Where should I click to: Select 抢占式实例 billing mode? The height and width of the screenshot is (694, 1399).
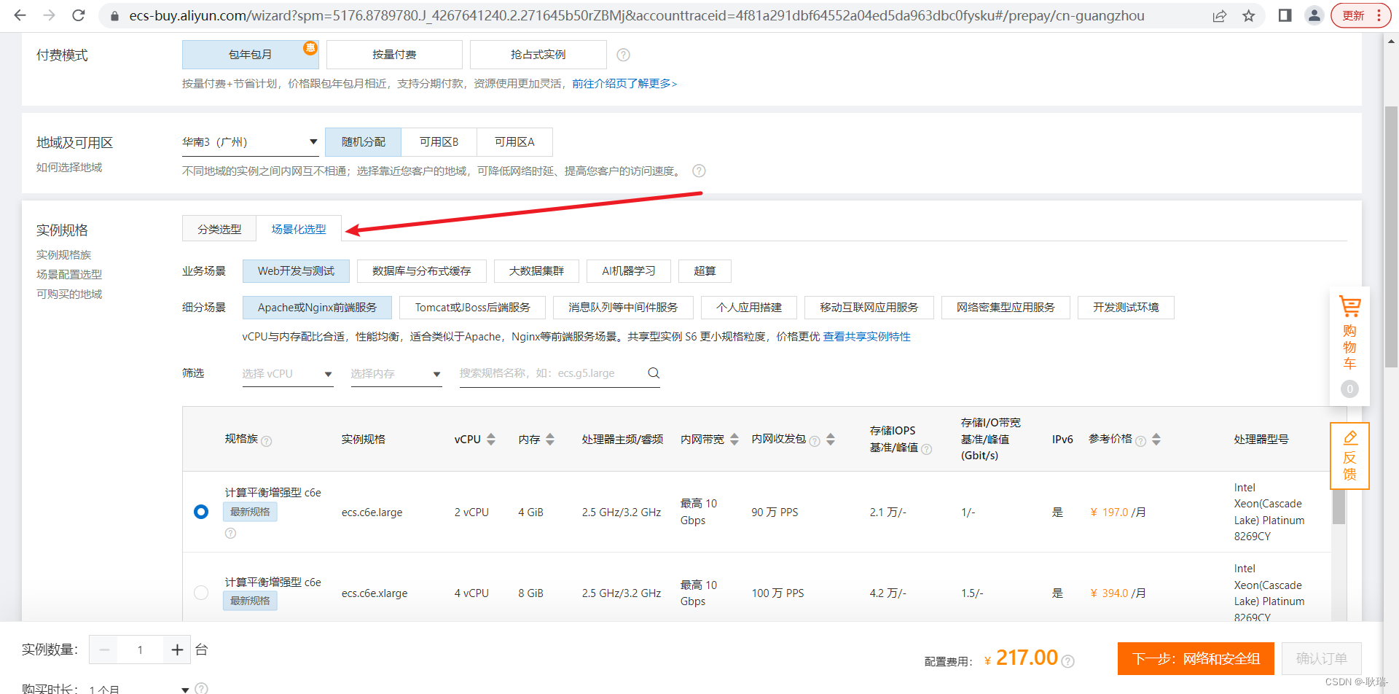(538, 55)
